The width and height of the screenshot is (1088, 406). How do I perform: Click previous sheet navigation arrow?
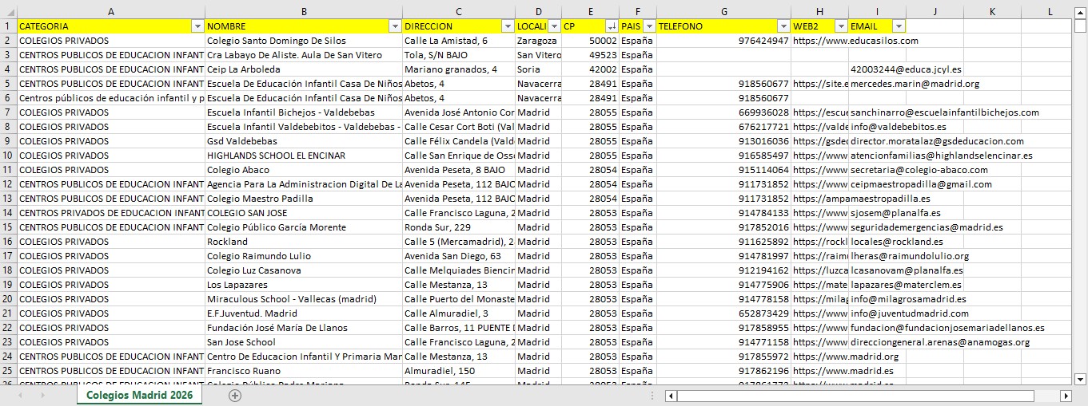tap(20, 396)
